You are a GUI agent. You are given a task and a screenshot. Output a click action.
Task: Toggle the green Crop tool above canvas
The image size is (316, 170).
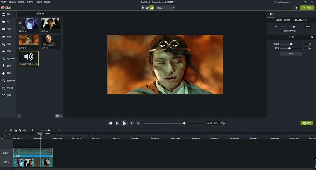(152, 8)
